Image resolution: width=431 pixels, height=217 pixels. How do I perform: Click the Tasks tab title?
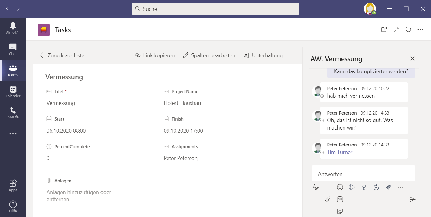point(63,30)
